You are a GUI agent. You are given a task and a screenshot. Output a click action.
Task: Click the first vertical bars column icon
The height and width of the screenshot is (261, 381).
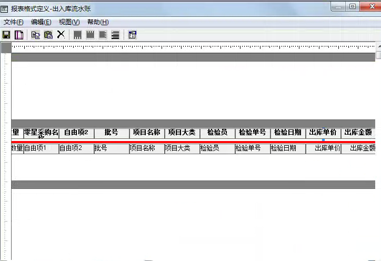77,35
